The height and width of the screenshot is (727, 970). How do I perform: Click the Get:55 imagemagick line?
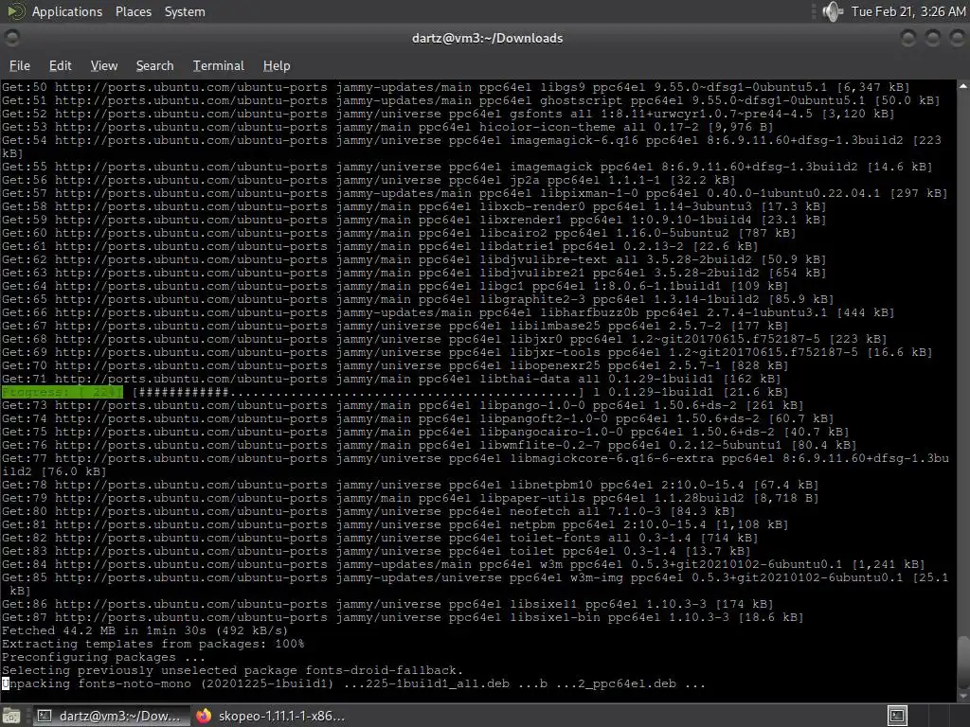pyautogui.click(x=466, y=167)
